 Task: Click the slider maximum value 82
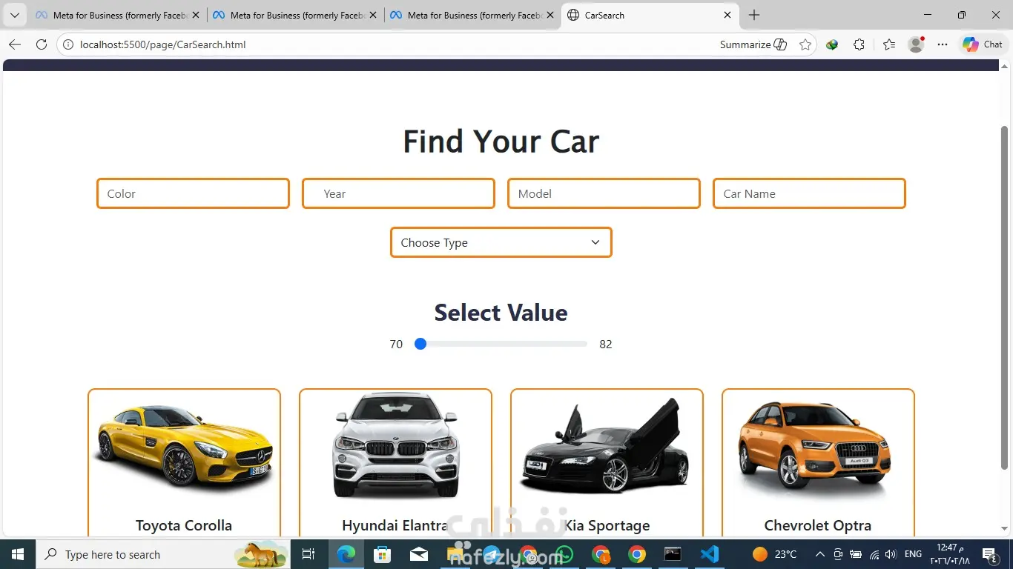[606, 344]
